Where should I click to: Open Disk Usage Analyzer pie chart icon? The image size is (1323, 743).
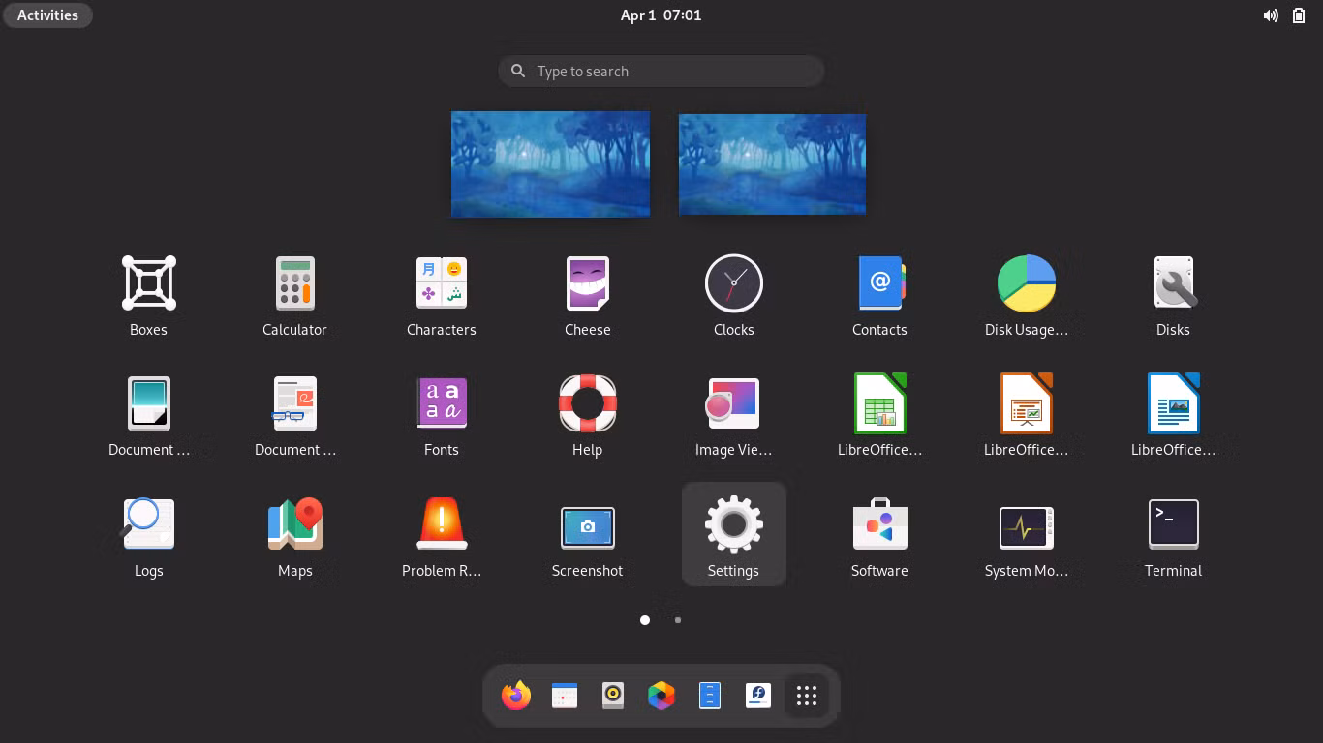coord(1027,295)
